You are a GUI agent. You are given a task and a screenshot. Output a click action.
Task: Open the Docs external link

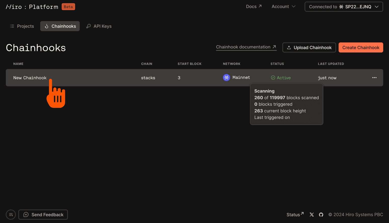click(254, 7)
